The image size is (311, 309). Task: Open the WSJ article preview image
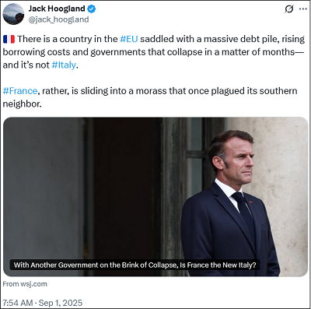(x=155, y=197)
